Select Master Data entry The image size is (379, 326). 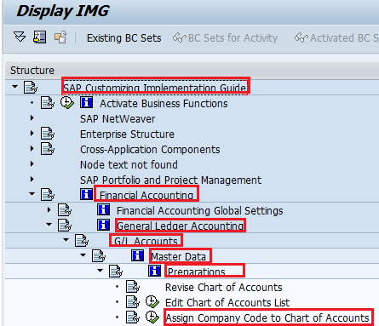179,257
